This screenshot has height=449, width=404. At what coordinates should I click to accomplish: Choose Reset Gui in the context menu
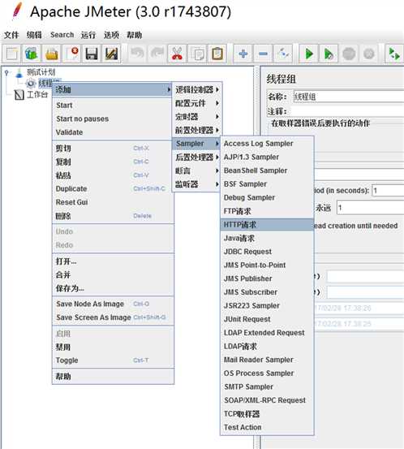click(113, 202)
